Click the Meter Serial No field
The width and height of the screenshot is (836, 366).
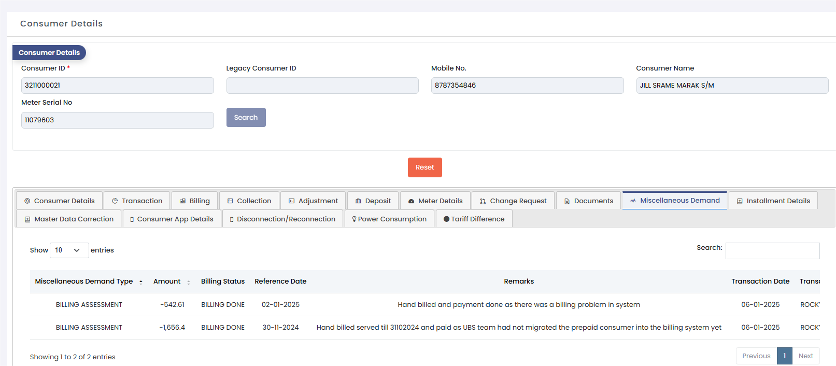(117, 120)
